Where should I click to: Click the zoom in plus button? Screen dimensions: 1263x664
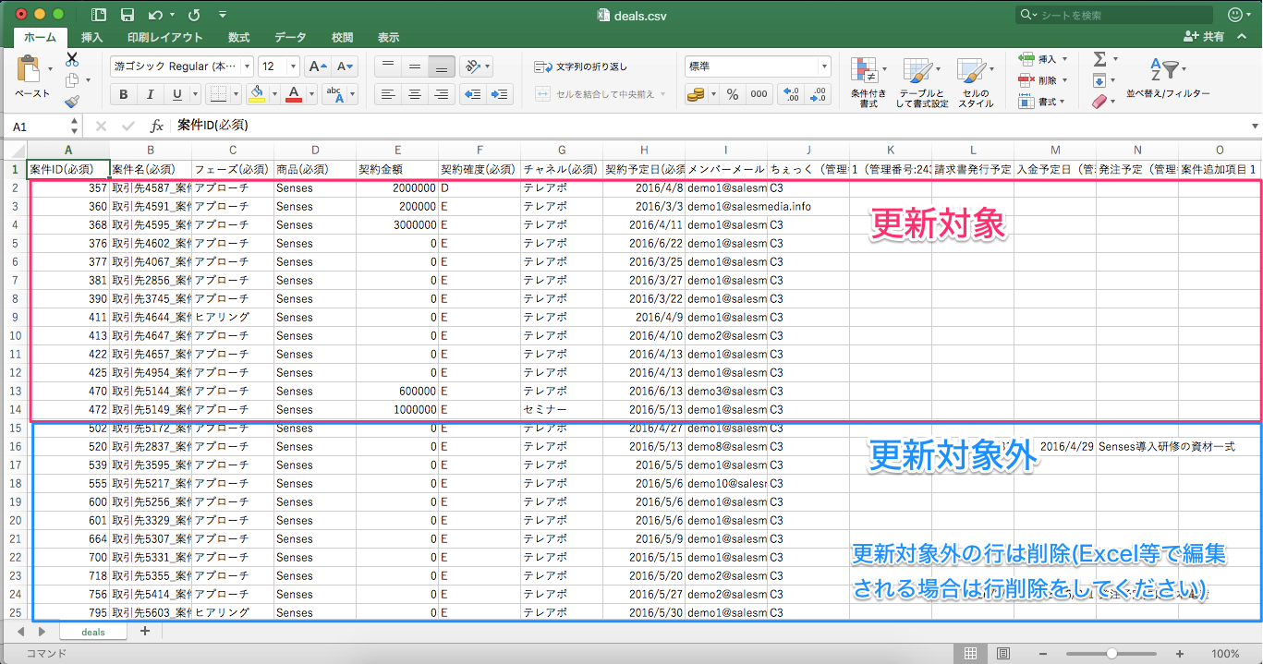point(1179,654)
